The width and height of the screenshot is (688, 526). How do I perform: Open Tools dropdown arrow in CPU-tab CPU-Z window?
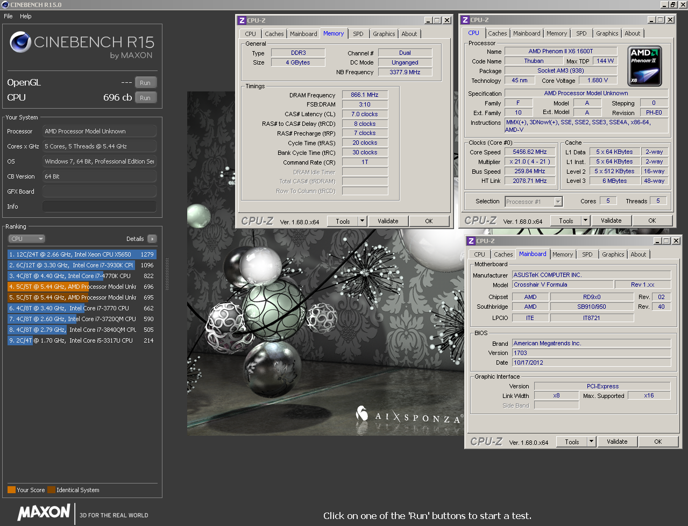586,221
